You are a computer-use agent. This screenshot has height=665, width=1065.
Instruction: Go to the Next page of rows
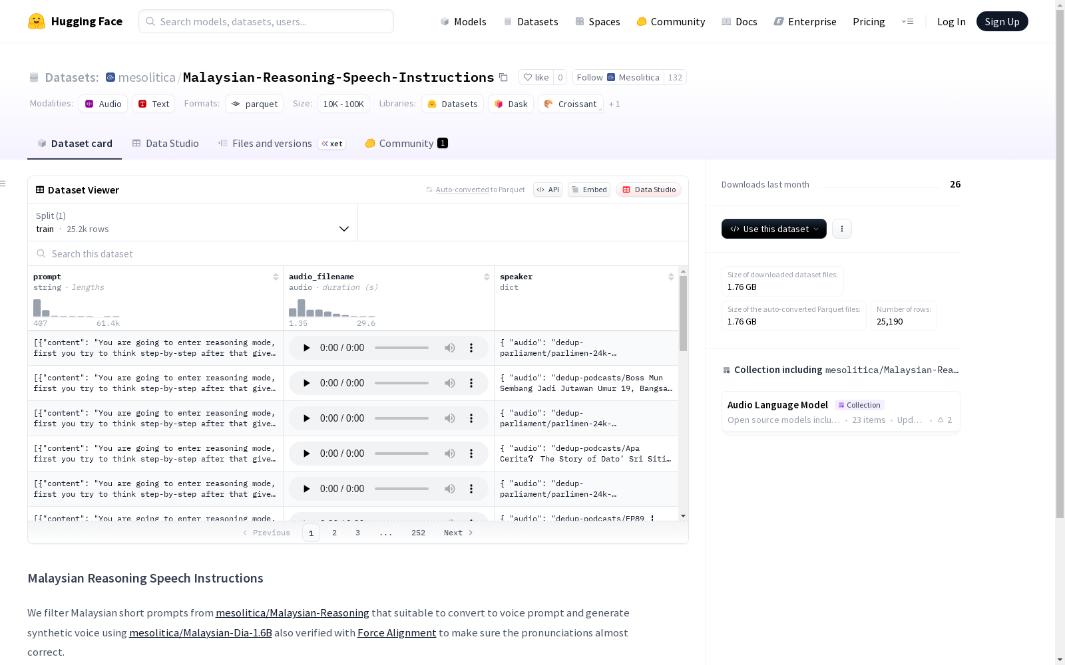click(x=458, y=533)
